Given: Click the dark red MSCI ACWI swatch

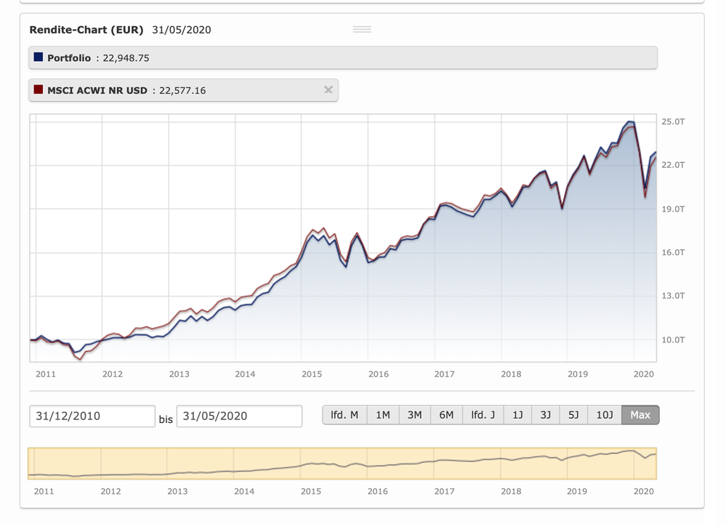Looking at the screenshot, I should tap(39, 90).
